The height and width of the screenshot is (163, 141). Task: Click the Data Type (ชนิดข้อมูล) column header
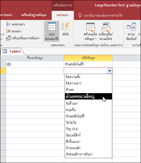coord(88,58)
